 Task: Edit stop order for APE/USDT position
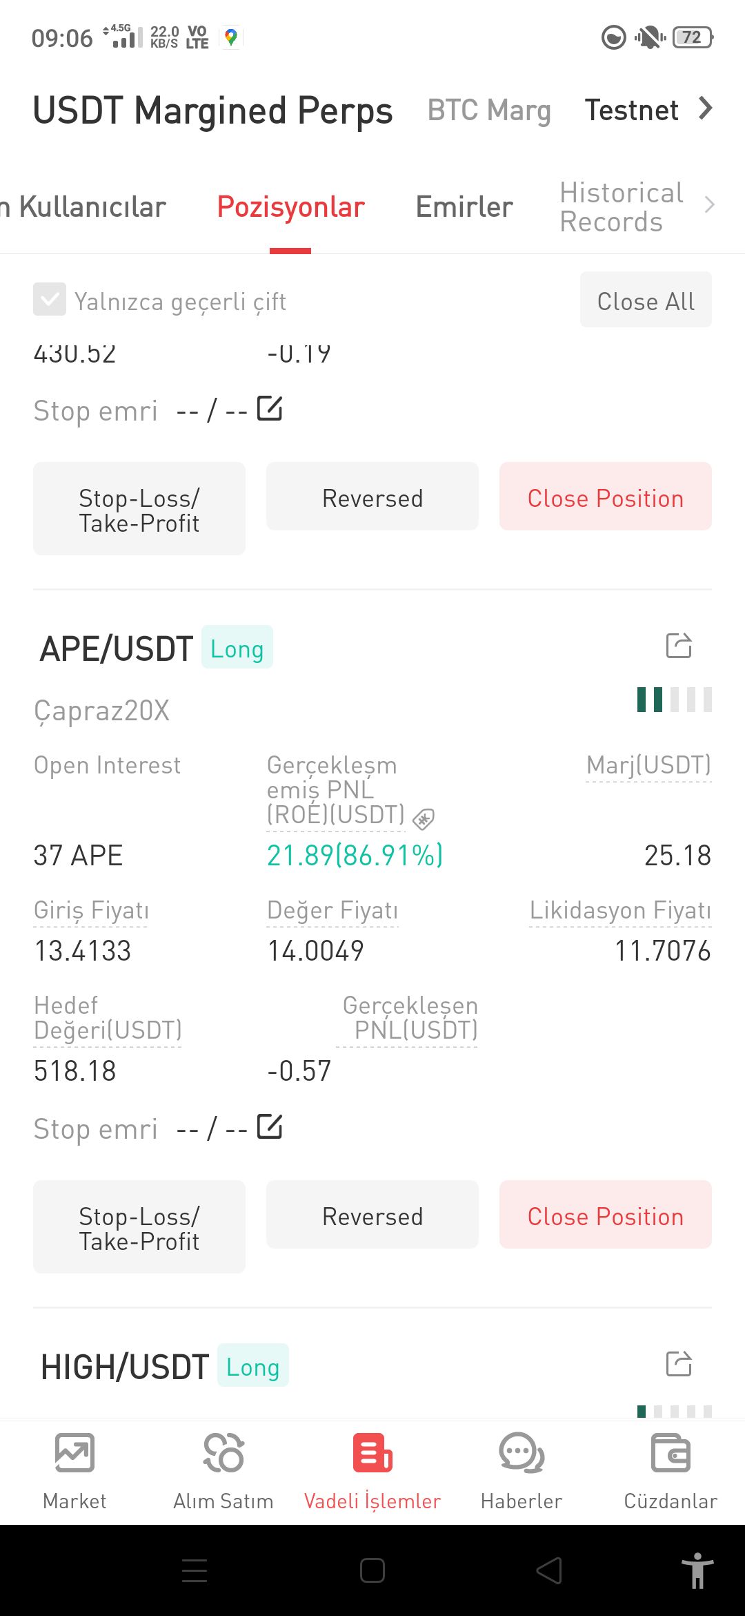tap(270, 1126)
